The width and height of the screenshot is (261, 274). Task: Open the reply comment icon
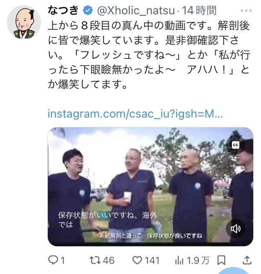coord(53,260)
